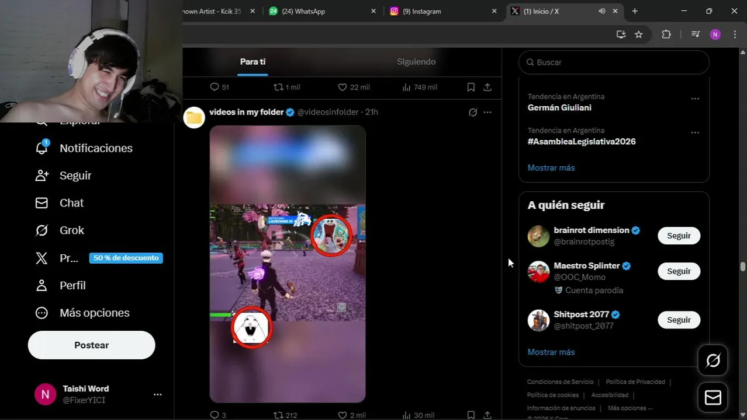The image size is (747, 420).
Task: Open the Chat envelope icon
Action: 41,203
